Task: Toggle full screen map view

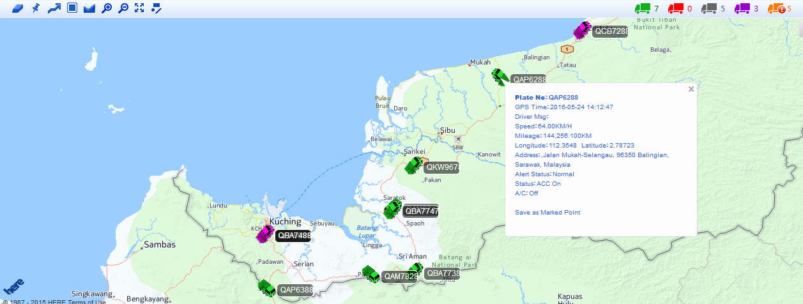Action: [139, 8]
